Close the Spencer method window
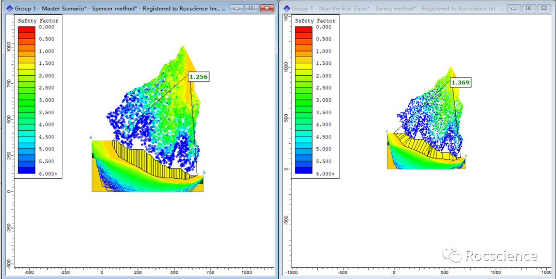The height and width of the screenshot is (279, 556). click(267, 8)
